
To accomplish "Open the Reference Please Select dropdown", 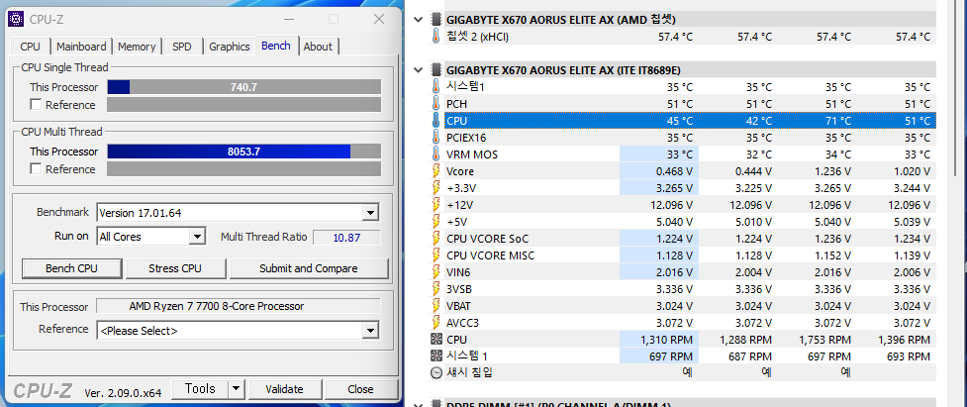I will click(370, 331).
